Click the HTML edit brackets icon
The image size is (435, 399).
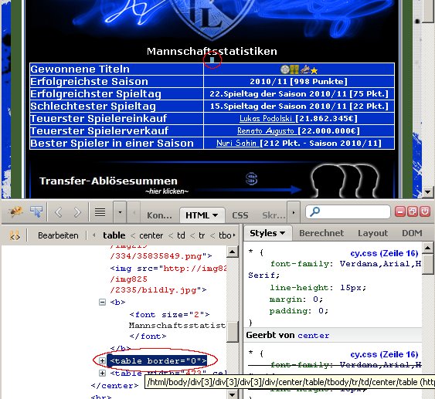coord(15,235)
